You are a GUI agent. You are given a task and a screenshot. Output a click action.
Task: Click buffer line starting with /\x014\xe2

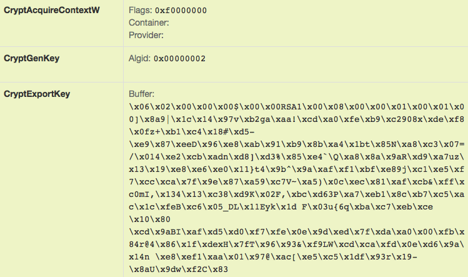[x=296, y=157]
